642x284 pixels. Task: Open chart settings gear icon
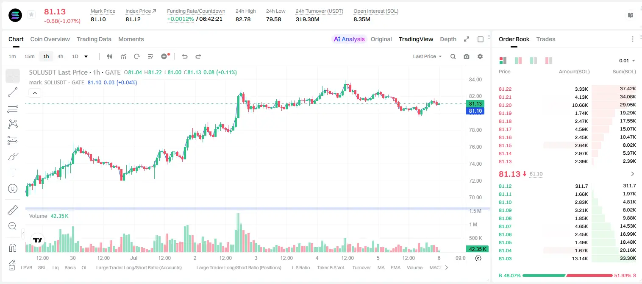pos(480,56)
